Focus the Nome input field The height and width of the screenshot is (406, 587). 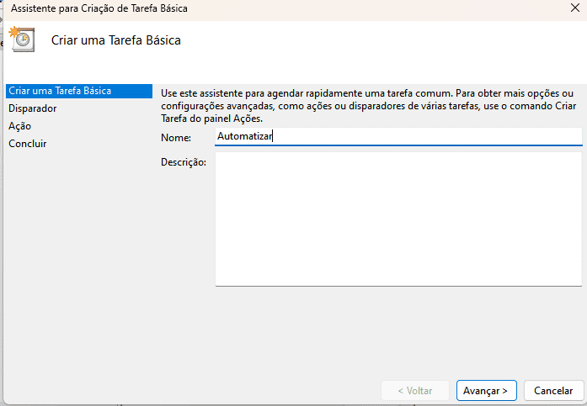(398, 136)
